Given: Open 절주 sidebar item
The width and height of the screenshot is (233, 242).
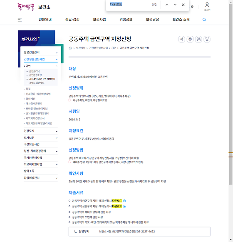Looking at the screenshot, I should 28,89.
